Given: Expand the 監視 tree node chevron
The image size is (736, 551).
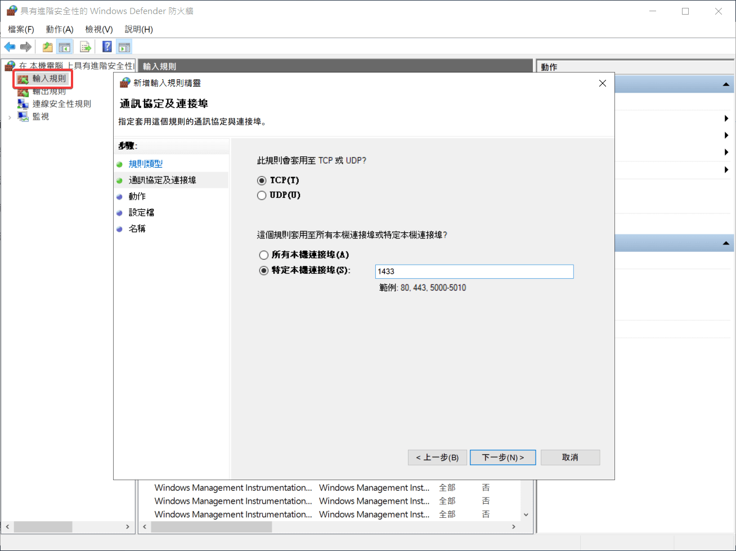Looking at the screenshot, I should pos(10,117).
